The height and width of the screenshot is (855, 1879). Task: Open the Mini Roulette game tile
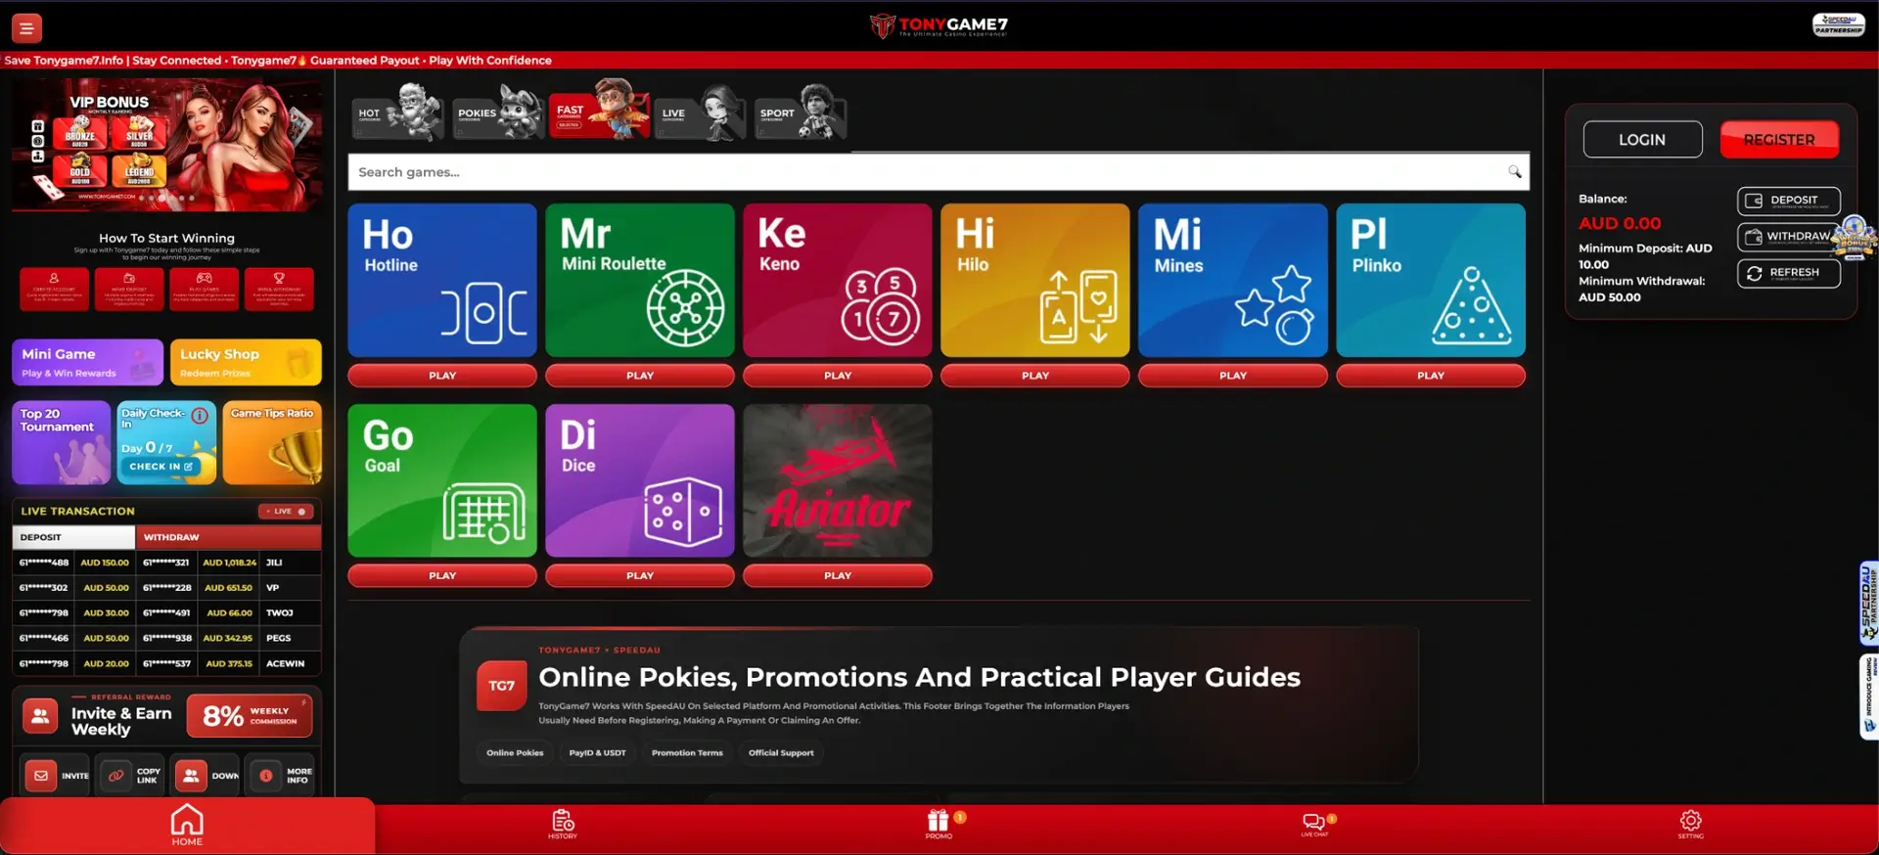click(x=640, y=280)
